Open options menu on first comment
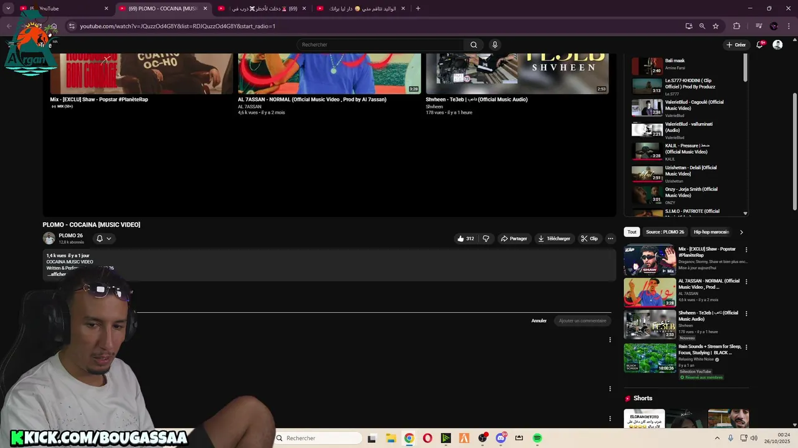Viewport: 798px width, 448px height. pos(610,340)
